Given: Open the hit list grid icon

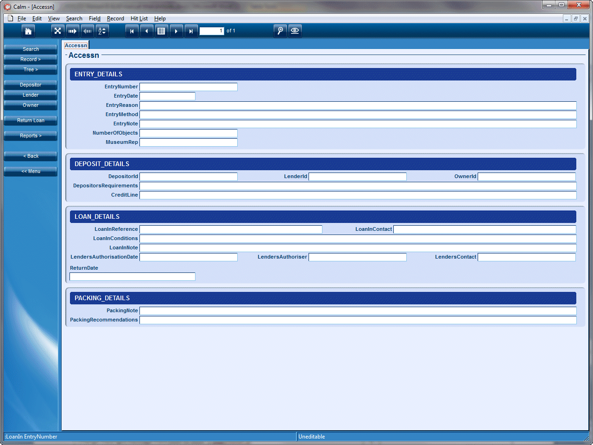Looking at the screenshot, I should (x=161, y=31).
